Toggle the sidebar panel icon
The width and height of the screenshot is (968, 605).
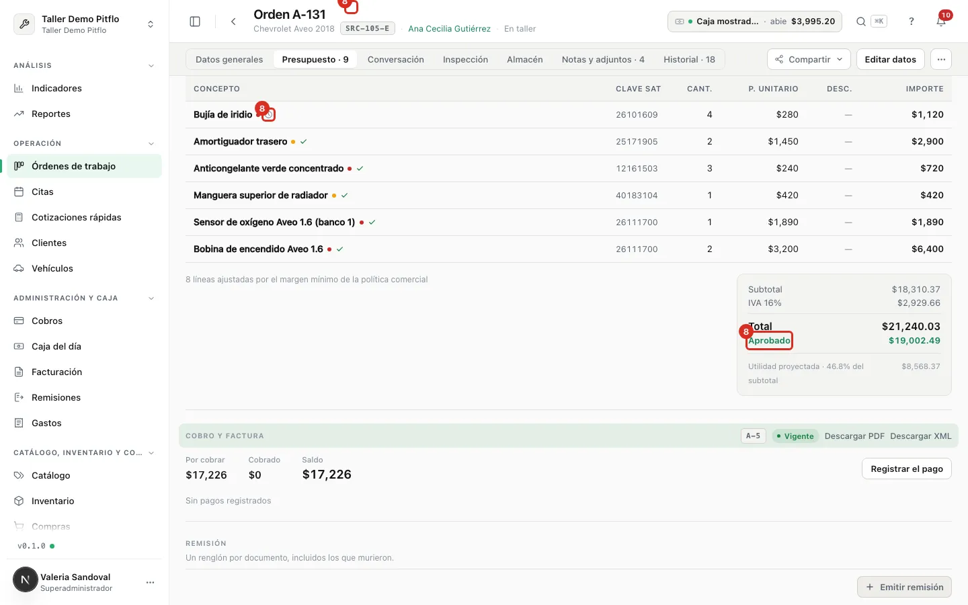pos(195,22)
